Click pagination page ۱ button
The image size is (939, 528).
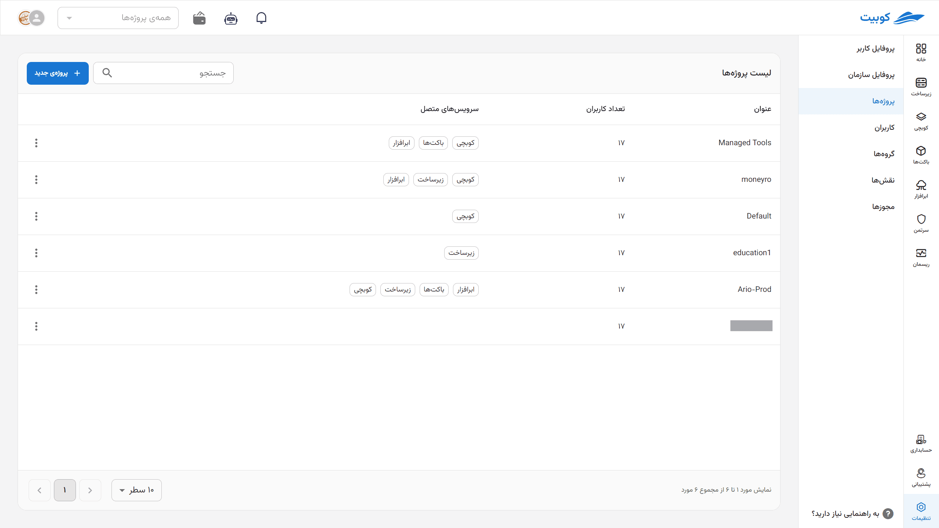(65, 490)
